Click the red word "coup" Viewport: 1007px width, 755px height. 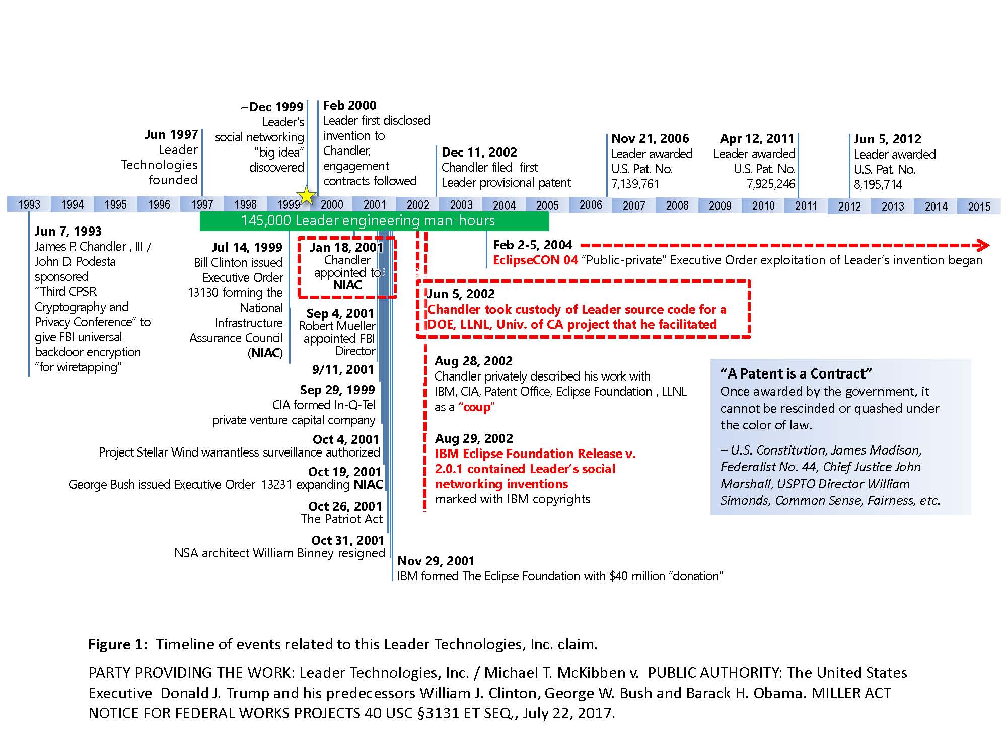pos(476,407)
